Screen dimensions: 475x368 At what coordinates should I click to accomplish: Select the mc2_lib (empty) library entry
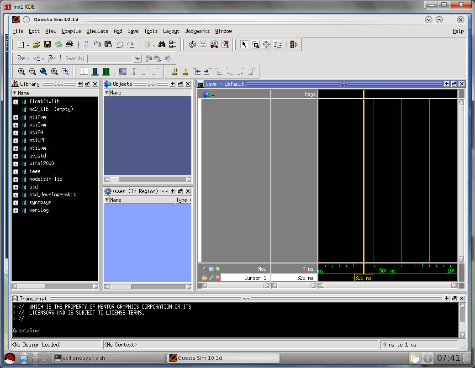click(x=51, y=109)
